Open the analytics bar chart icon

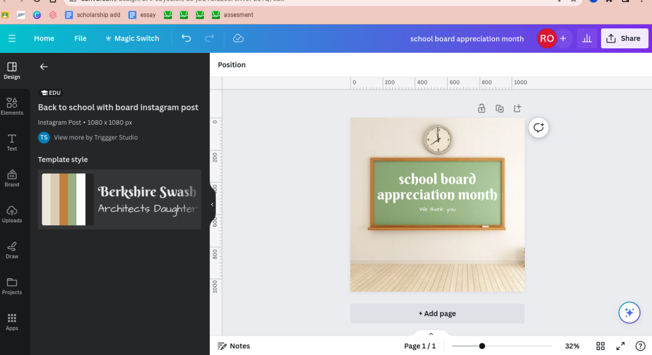tap(587, 38)
